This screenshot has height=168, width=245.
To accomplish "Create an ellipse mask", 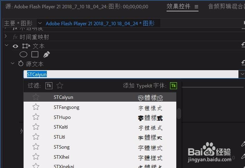I will [x=24, y=55].
